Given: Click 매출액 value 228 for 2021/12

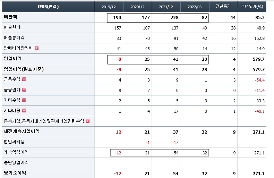Looking at the screenshot, I should (174, 18).
